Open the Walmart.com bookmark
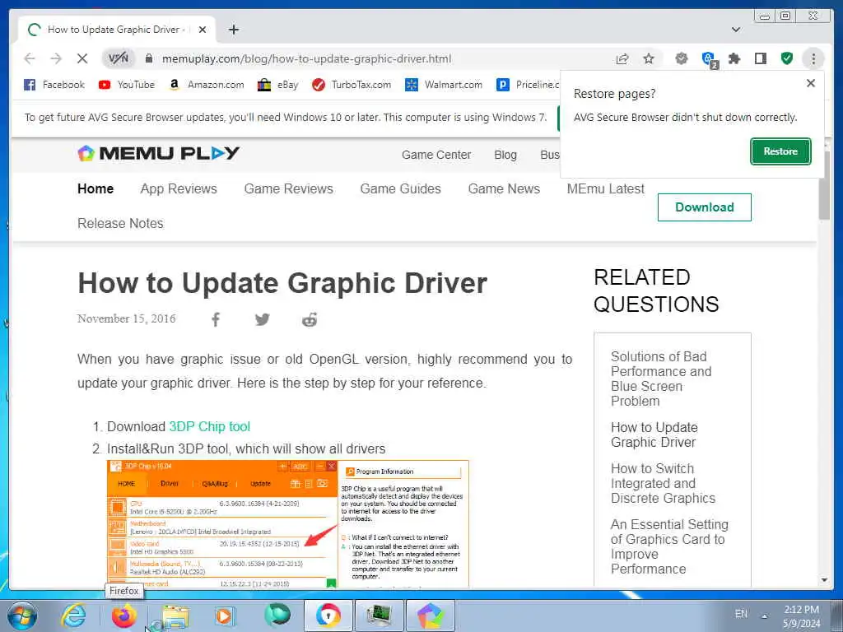The height and width of the screenshot is (632, 843). point(444,85)
